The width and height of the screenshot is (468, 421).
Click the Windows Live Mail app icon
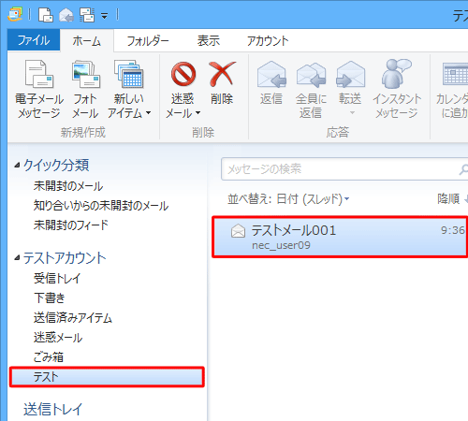[x=15, y=14]
